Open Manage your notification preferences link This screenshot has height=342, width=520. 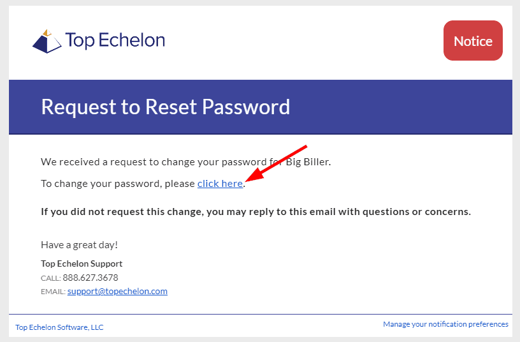pos(445,324)
